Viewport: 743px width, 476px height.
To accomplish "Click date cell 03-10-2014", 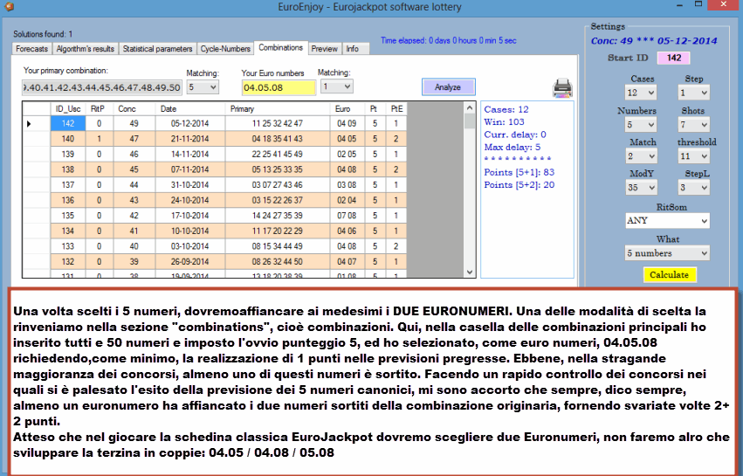I will pyautogui.click(x=190, y=246).
